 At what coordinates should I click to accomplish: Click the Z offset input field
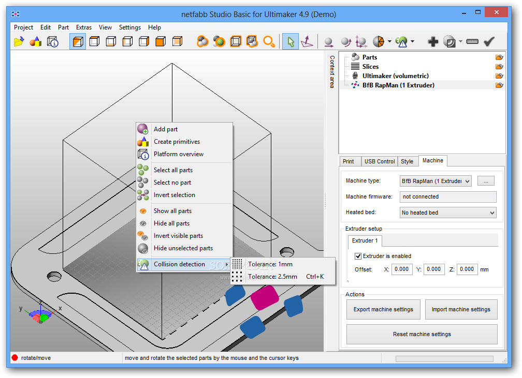[467, 269]
